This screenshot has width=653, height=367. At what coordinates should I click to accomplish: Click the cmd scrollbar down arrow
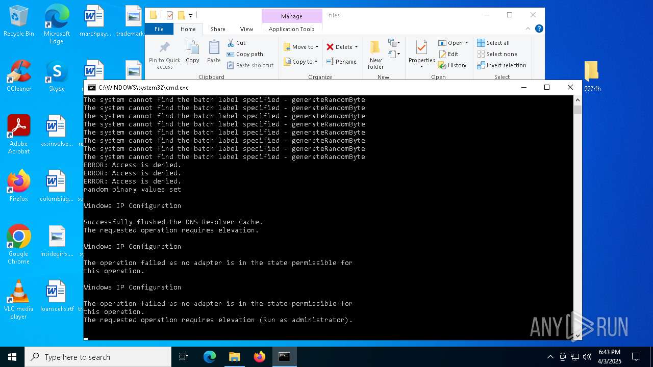point(577,335)
